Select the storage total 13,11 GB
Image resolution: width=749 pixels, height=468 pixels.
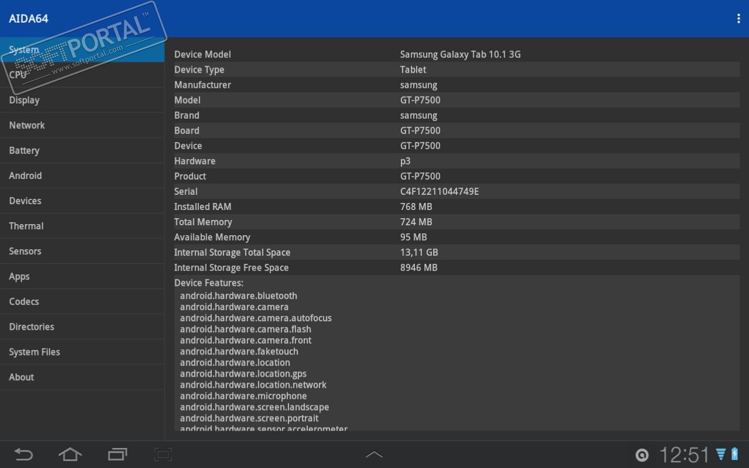419,252
